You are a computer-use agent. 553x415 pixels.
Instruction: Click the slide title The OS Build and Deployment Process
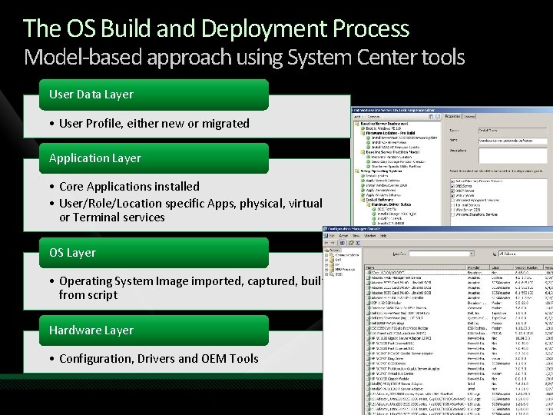click(216, 28)
